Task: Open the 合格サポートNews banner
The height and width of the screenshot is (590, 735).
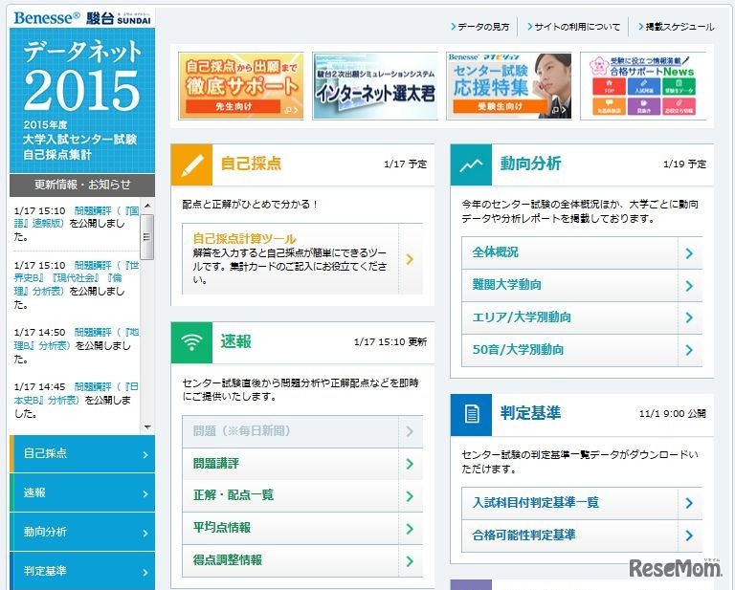Action: [642, 86]
